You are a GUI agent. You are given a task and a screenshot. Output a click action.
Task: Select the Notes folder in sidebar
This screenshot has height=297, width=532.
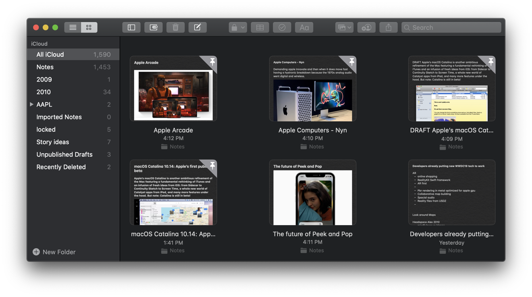pyautogui.click(x=73, y=67)
